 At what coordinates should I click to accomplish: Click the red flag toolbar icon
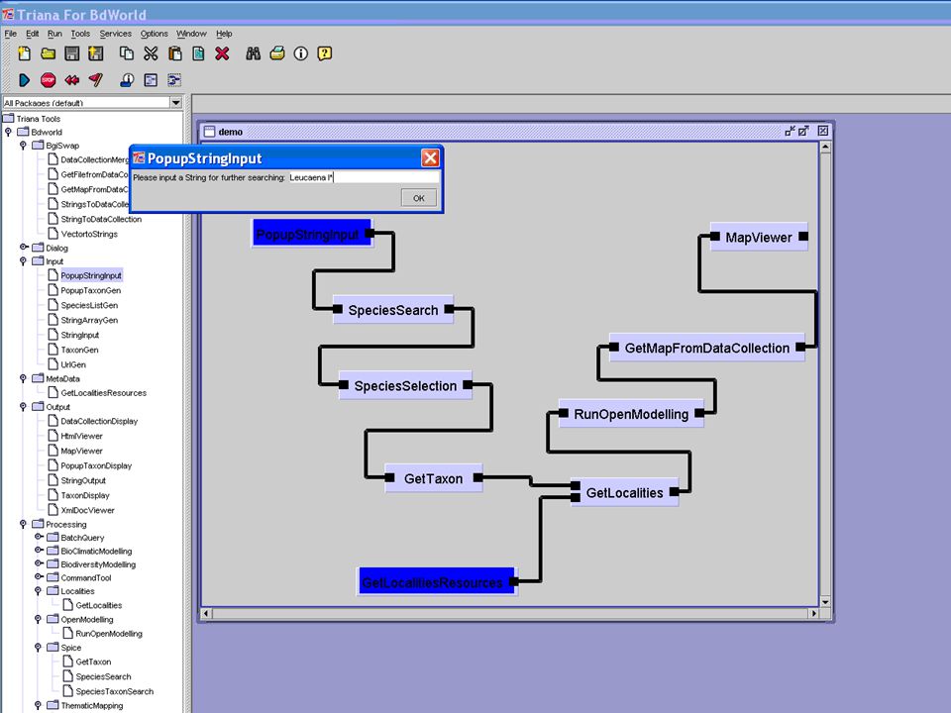(x=95, y=79)
